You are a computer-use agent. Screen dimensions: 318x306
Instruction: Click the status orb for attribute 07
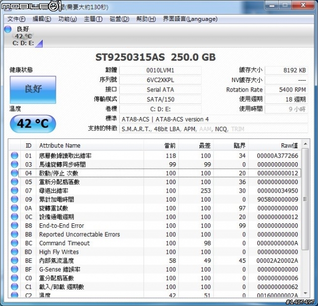click(x=14, y=191)
